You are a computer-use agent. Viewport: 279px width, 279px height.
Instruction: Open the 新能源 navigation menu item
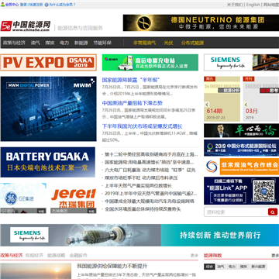[81, 43]
